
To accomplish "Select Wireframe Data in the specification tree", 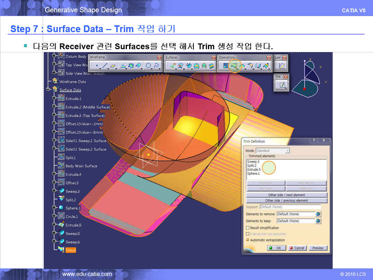I will coord(72,82).
